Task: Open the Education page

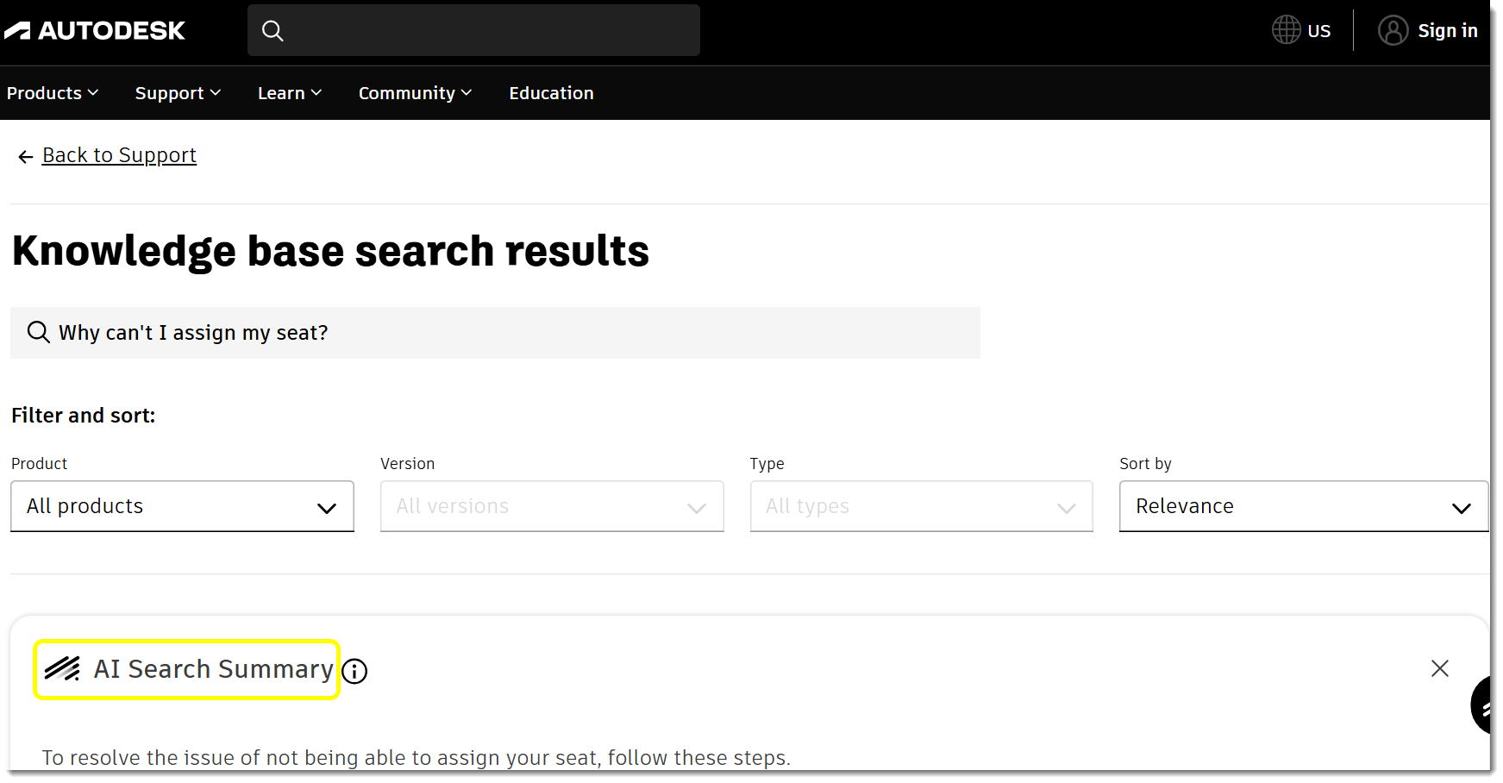Action: click(551, 93)
